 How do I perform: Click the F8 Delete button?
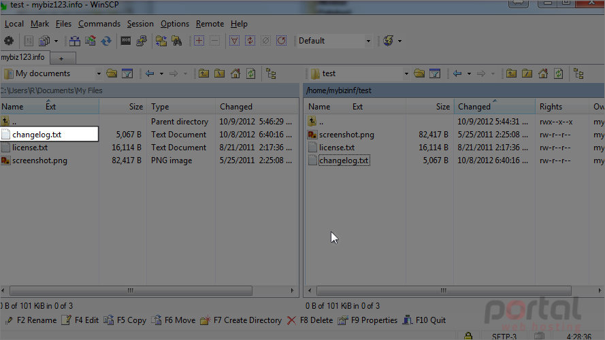pyautogui.click(x=310, y=320)
